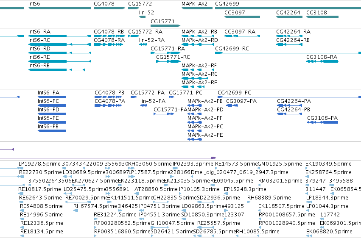Viewport: 361px width, 238px height.
Task: Select protein CG15771-PC
Action: pyautogui.click(x=185, y=93)
